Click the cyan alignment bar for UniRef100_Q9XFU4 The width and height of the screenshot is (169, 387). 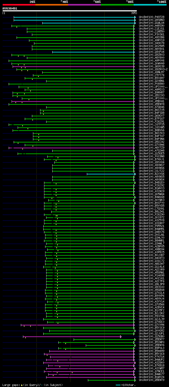(x=93, y=52)
